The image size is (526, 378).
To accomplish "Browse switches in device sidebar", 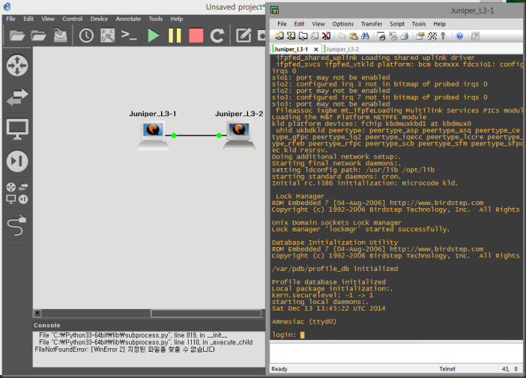I will click(x=17, y=97).
